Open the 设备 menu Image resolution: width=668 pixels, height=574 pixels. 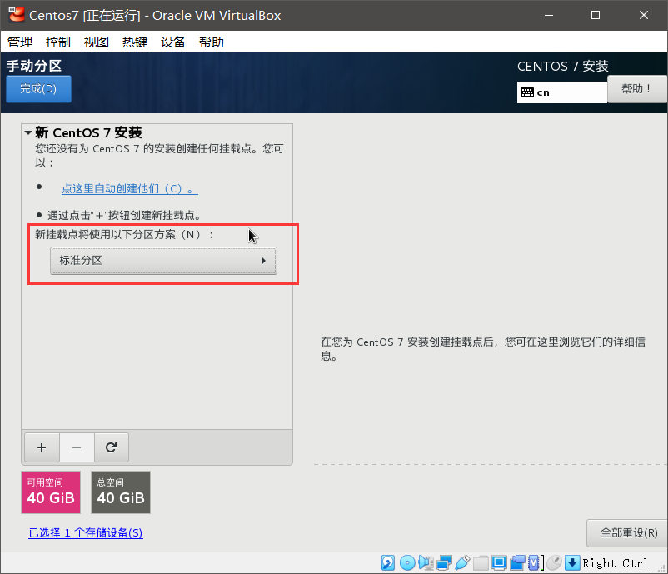[173, 42]
